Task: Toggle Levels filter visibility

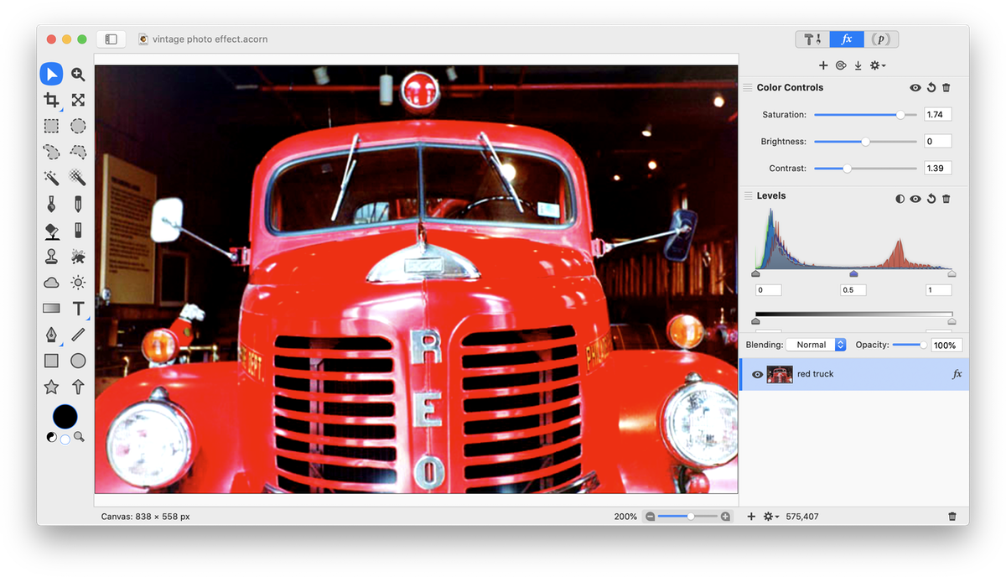Action: pyautogui.click(x=915, y=199)
